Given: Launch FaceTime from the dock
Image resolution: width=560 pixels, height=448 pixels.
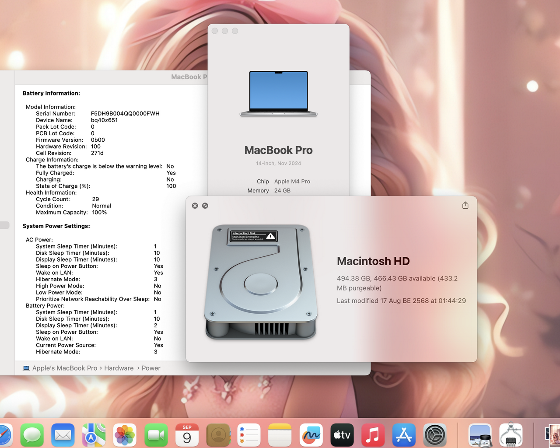Looking at the screenshot, I should coord(156,435).
